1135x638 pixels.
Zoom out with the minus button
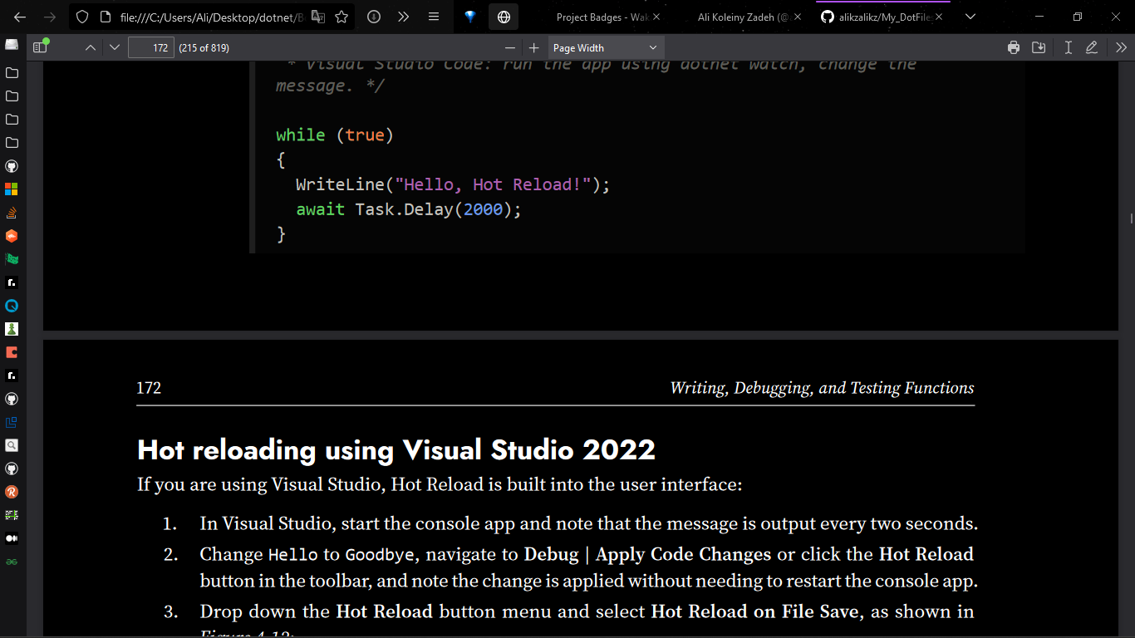[x=509, y=47]
